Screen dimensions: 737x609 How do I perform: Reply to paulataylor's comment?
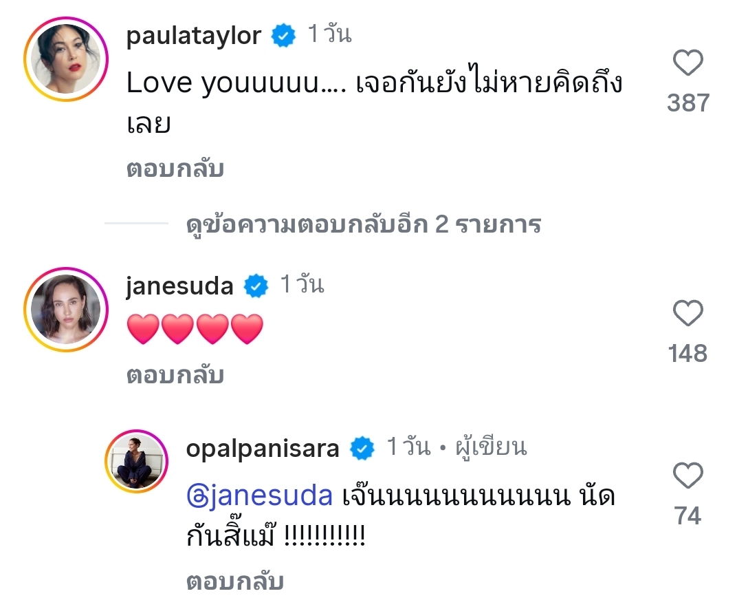pyautogui.click(x=175, y=169)
